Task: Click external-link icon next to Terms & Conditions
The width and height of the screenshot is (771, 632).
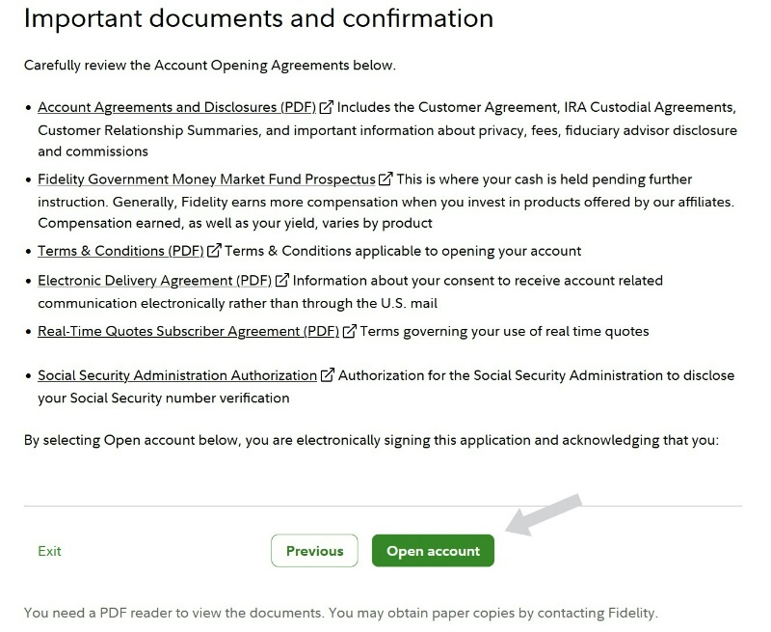Action: [214, 251]
